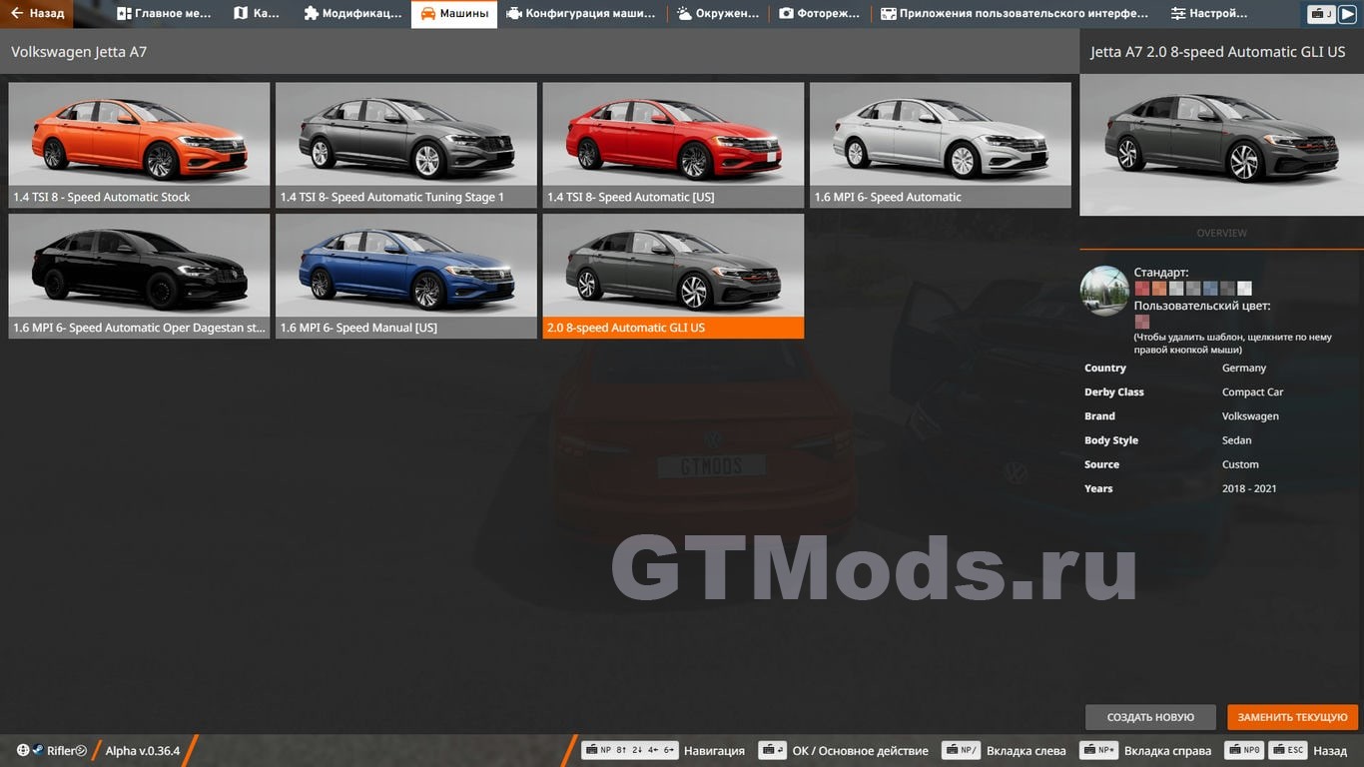Image resolution: width=1364 pixels, height=767 pixels.
Task: Switch to the Модификации tab
Action: pyautogui.click(x=352, y=14)
